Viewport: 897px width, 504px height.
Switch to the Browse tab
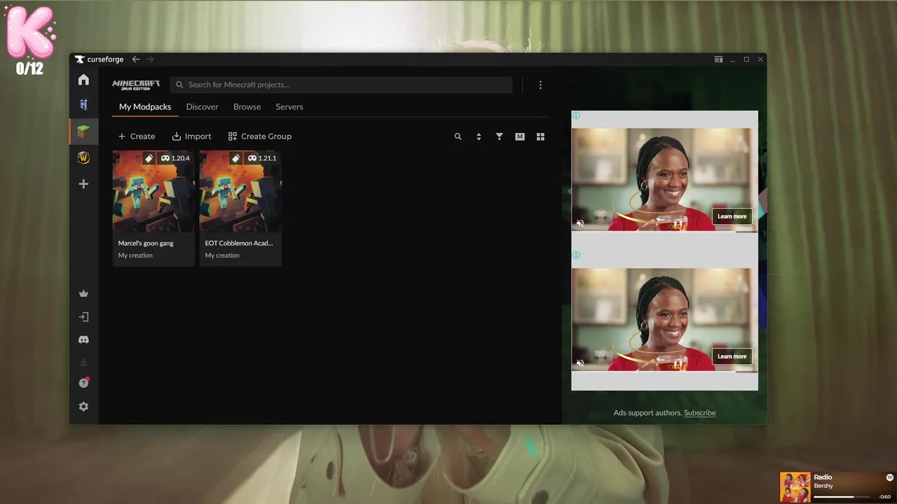(247, 107)
